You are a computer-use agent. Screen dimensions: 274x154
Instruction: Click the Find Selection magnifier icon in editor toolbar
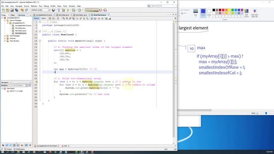tap(64, 18)
